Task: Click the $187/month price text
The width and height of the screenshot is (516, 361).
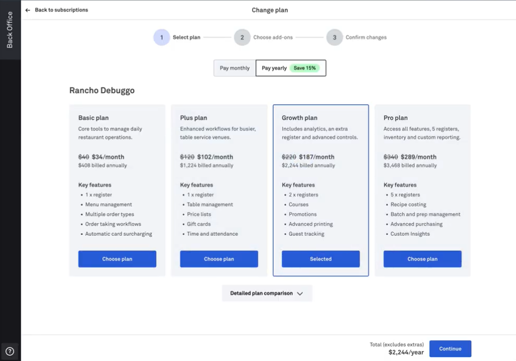Action: click(316, 157)
